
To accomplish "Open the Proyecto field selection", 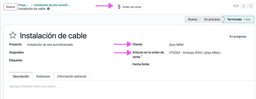I will (x=50, y=45).
